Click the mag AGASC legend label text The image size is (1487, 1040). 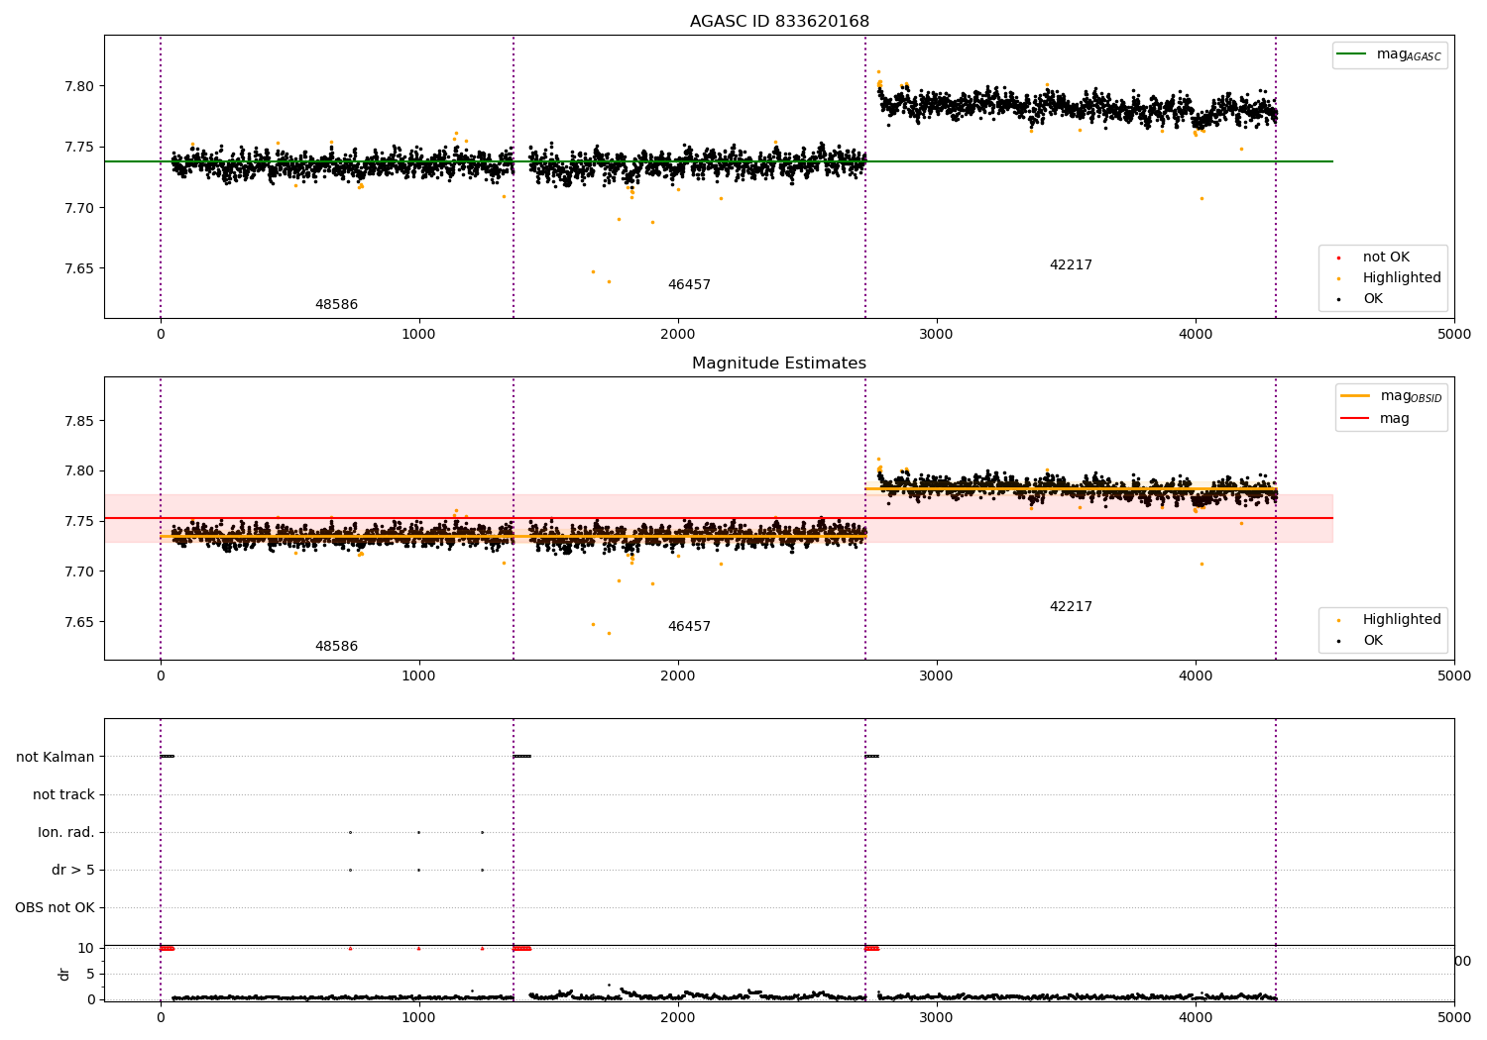tap(1409, 54)
